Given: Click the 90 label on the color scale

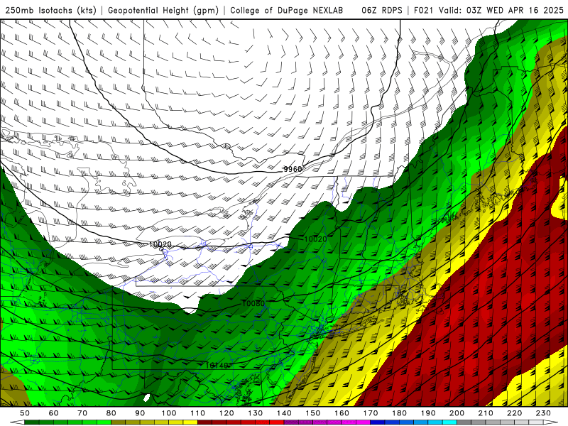Looking at the screenshot, I should click(x=140, y=413).
